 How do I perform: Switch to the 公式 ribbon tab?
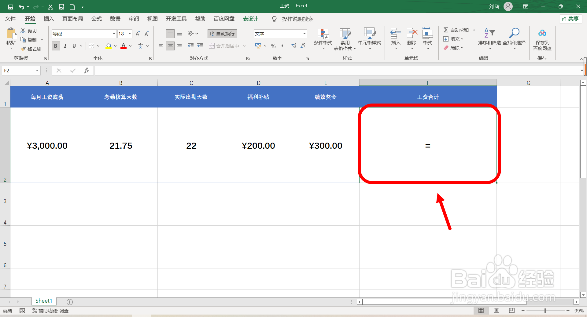(x=96, y=19)
